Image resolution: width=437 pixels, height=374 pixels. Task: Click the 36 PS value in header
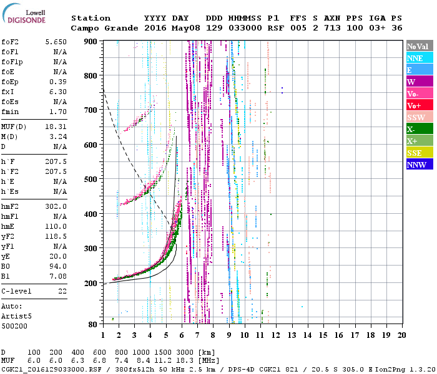(397, 28)
